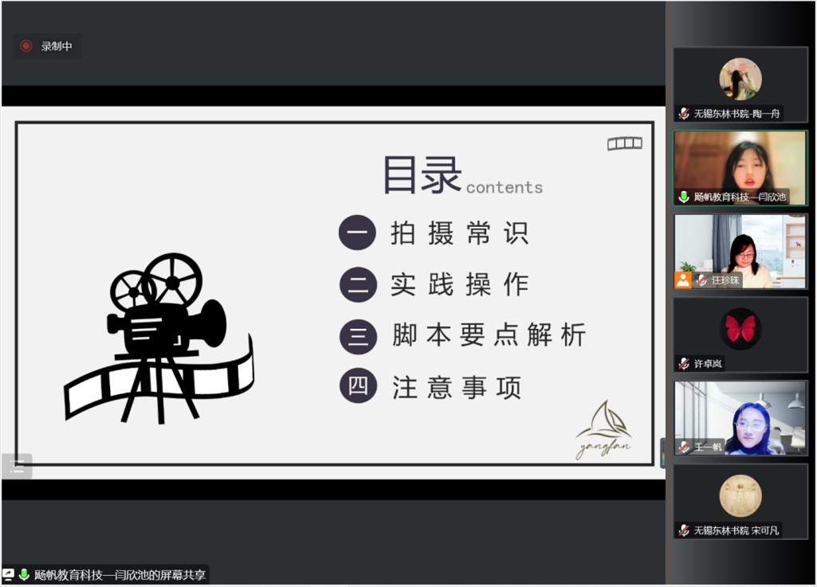This screenshot has width=817, height=587.
Task: Click the 闫欣池的屏幕共享 label text
Action: (x=120, y=574)
